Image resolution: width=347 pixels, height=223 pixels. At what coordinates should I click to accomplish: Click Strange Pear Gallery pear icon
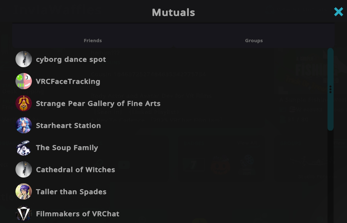tap(24, 103)
